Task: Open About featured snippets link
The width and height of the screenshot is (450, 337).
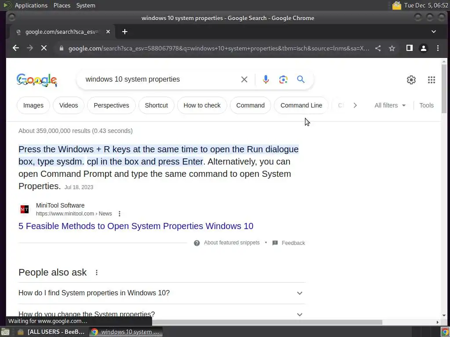Action: [232, 243]
